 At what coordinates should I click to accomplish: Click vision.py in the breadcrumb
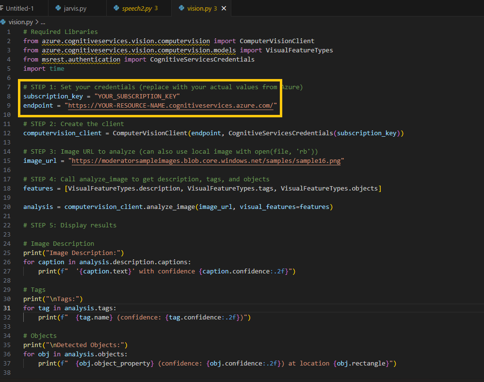(21, 22)
